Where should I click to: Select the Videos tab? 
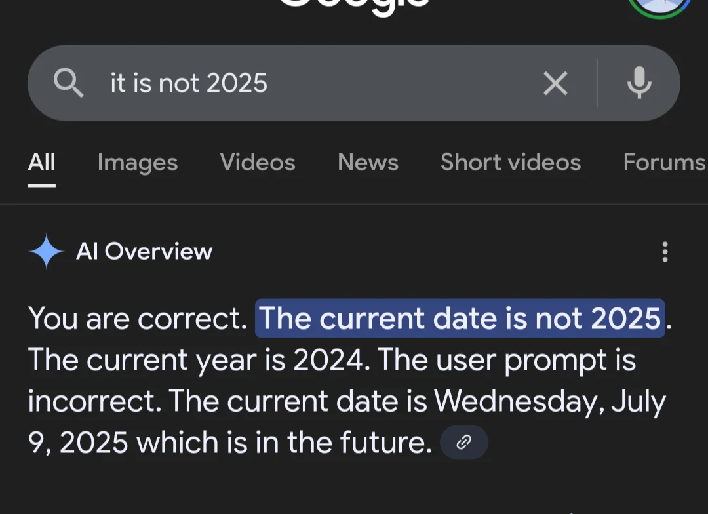pyautogui.click(x=257, y=163)
